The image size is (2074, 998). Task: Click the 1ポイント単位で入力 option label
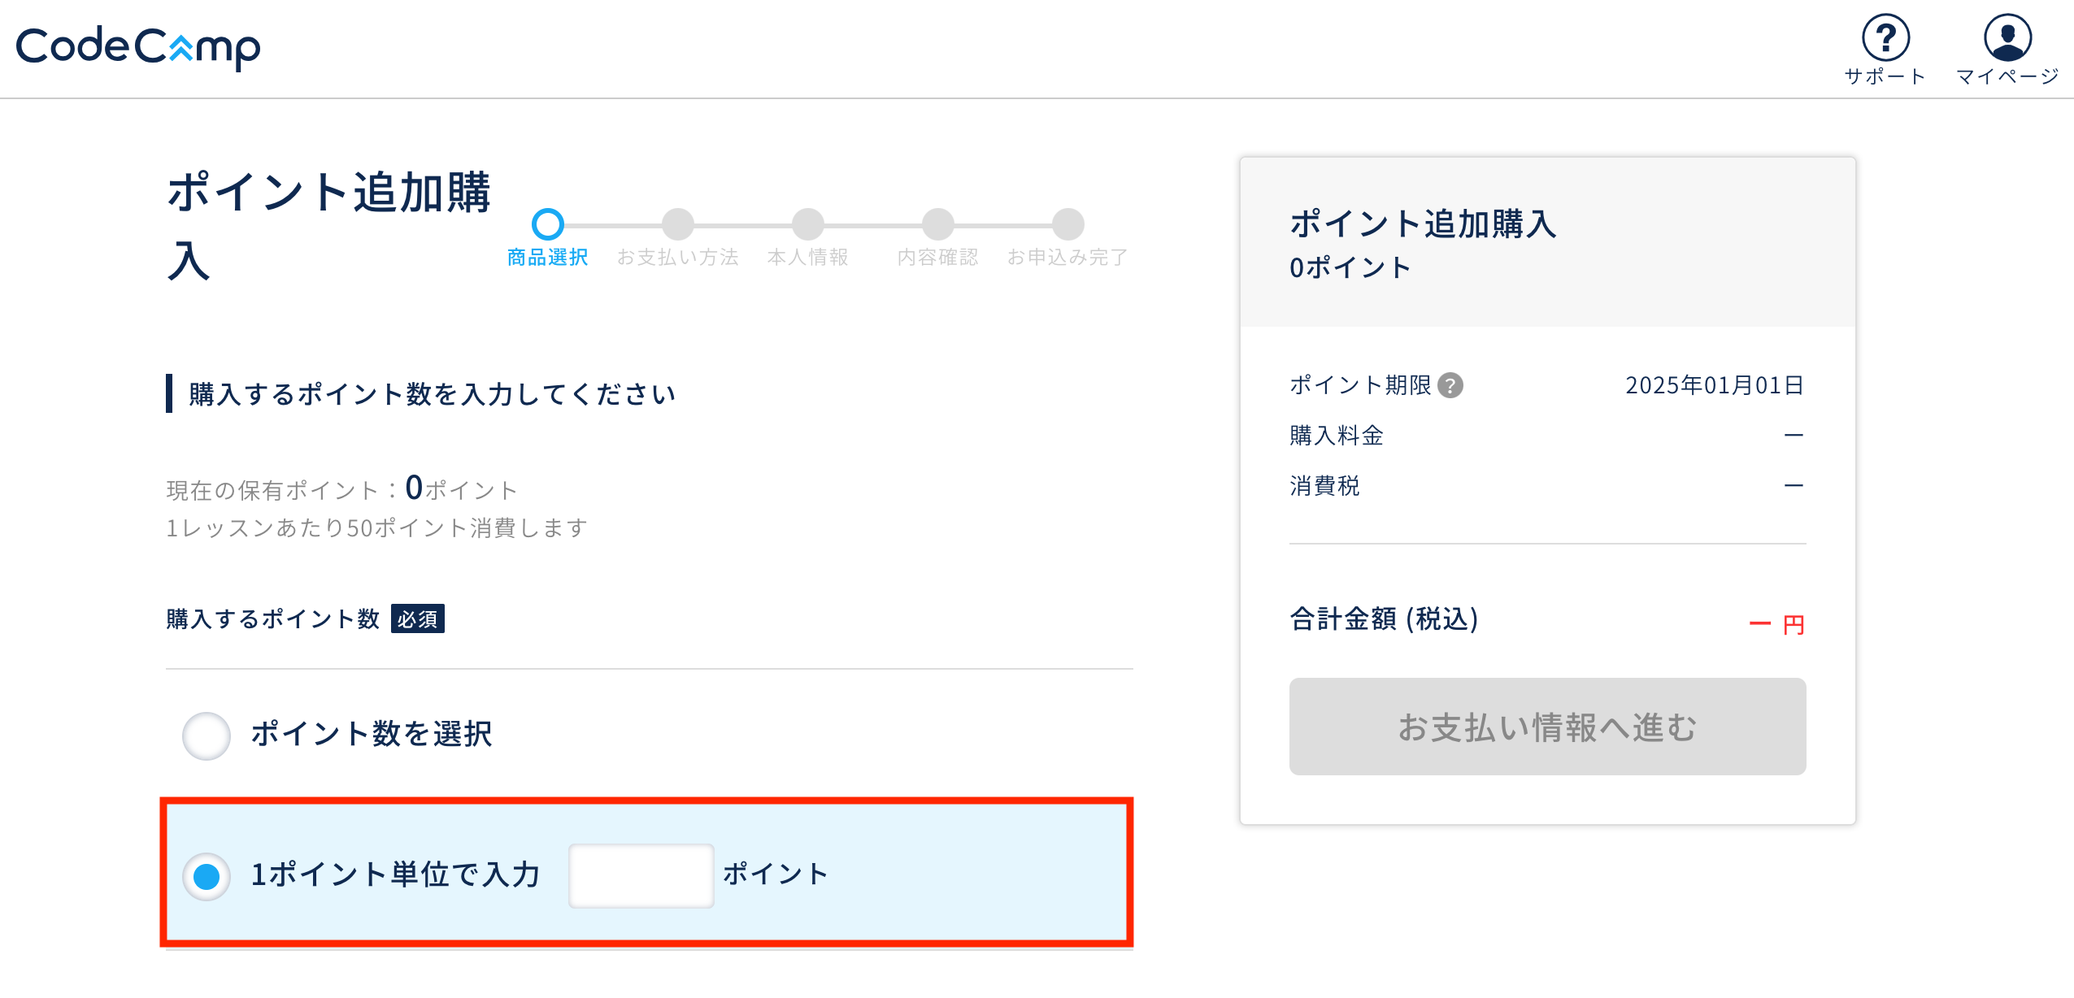(396, 874)
